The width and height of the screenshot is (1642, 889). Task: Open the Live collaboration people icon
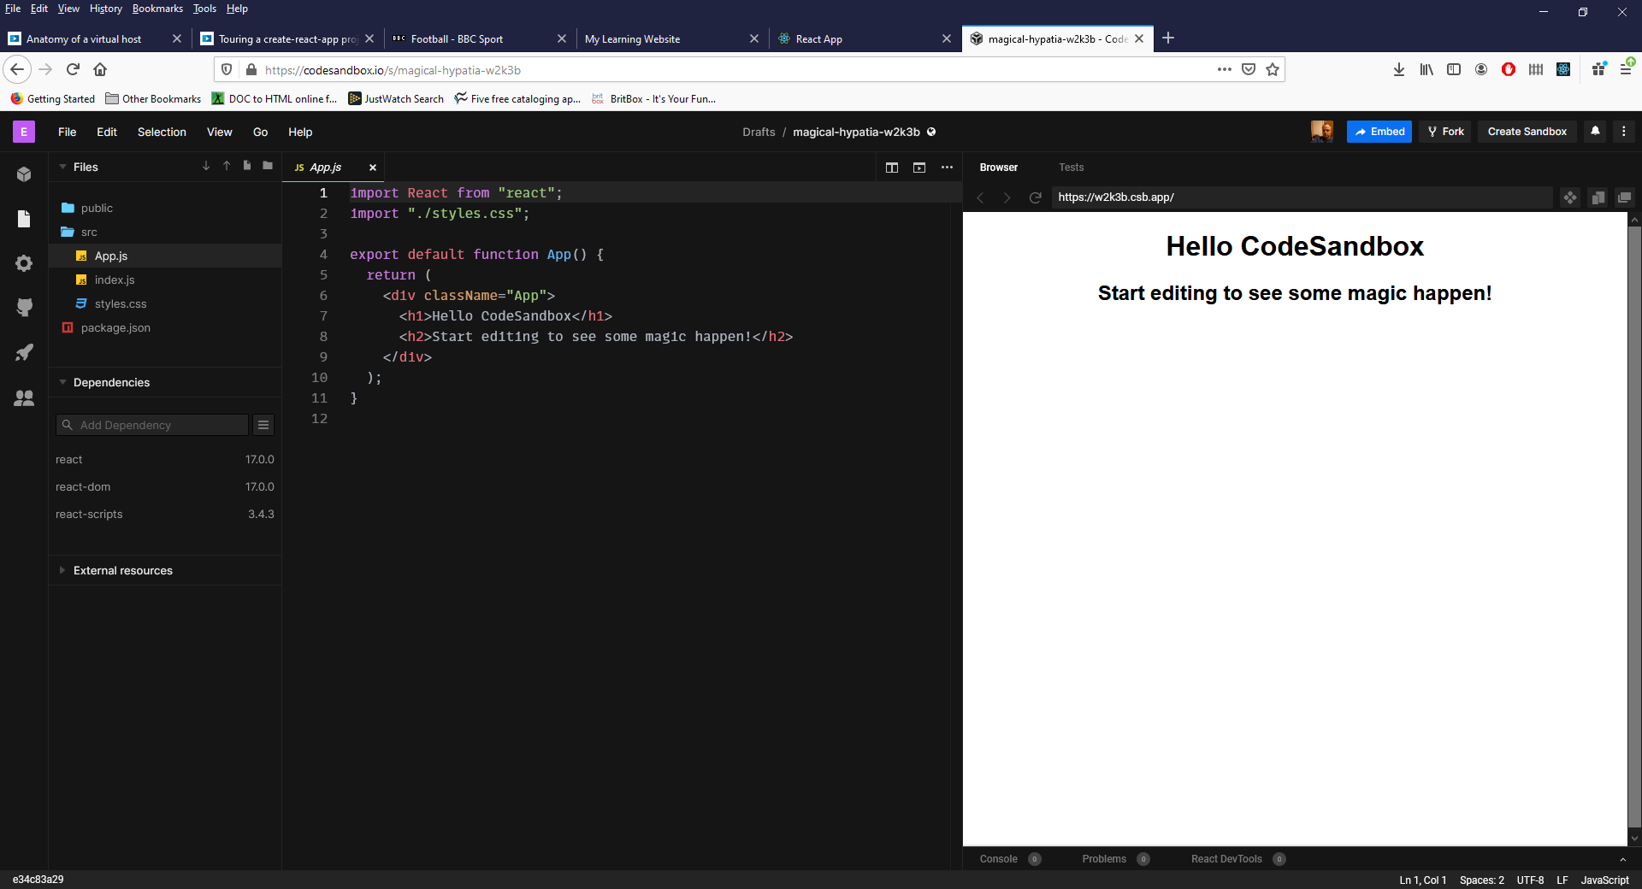click(x=24, y=397)
